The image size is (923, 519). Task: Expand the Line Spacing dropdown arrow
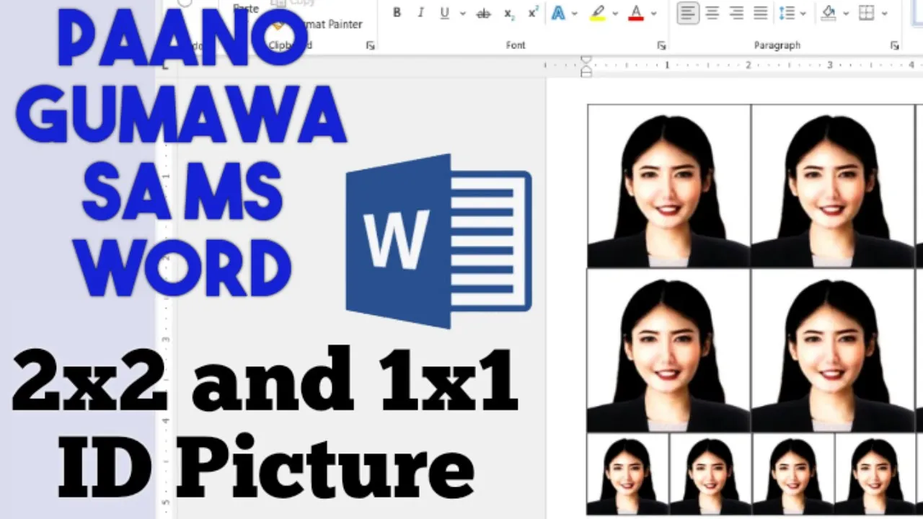(x=803, y=13)
